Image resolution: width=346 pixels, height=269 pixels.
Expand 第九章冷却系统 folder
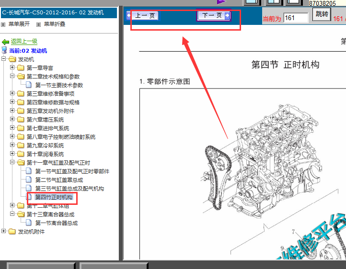pos(12,145)
